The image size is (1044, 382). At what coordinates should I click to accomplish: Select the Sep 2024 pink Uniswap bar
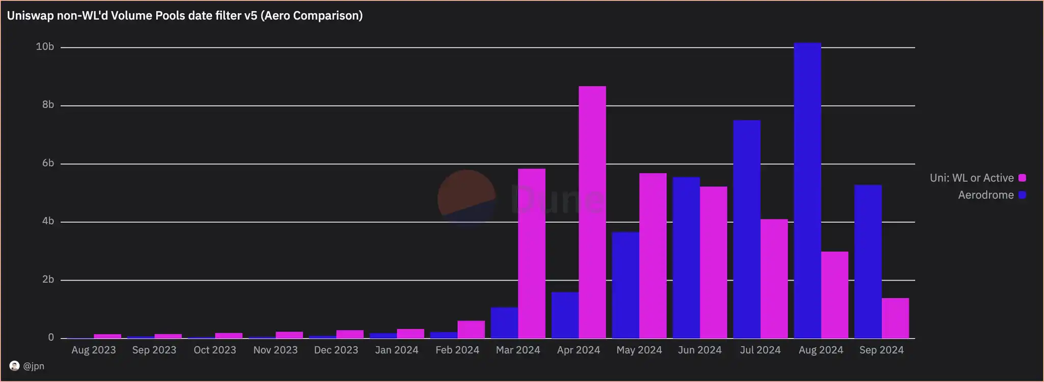click(895, 318)
